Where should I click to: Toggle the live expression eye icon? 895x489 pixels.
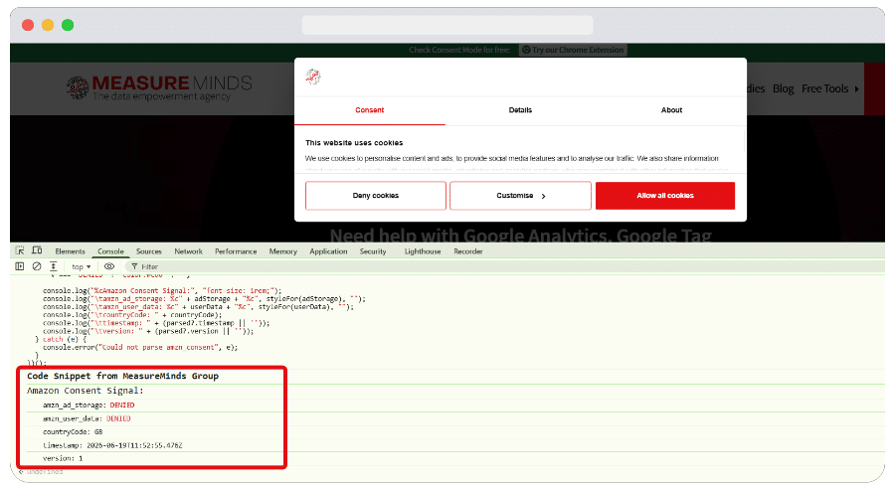(x=109, y=266)
